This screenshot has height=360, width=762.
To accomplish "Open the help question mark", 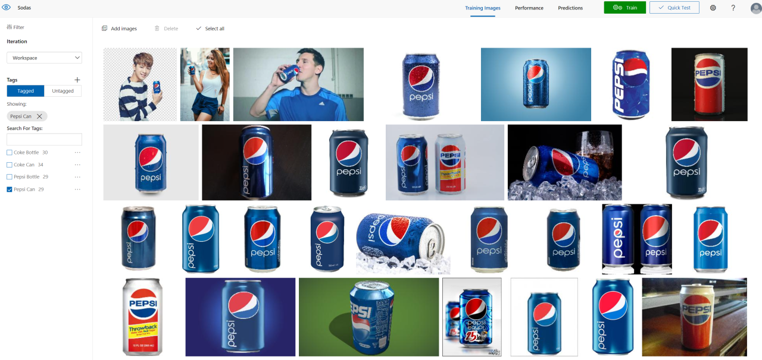I will (x=733, y=8).
